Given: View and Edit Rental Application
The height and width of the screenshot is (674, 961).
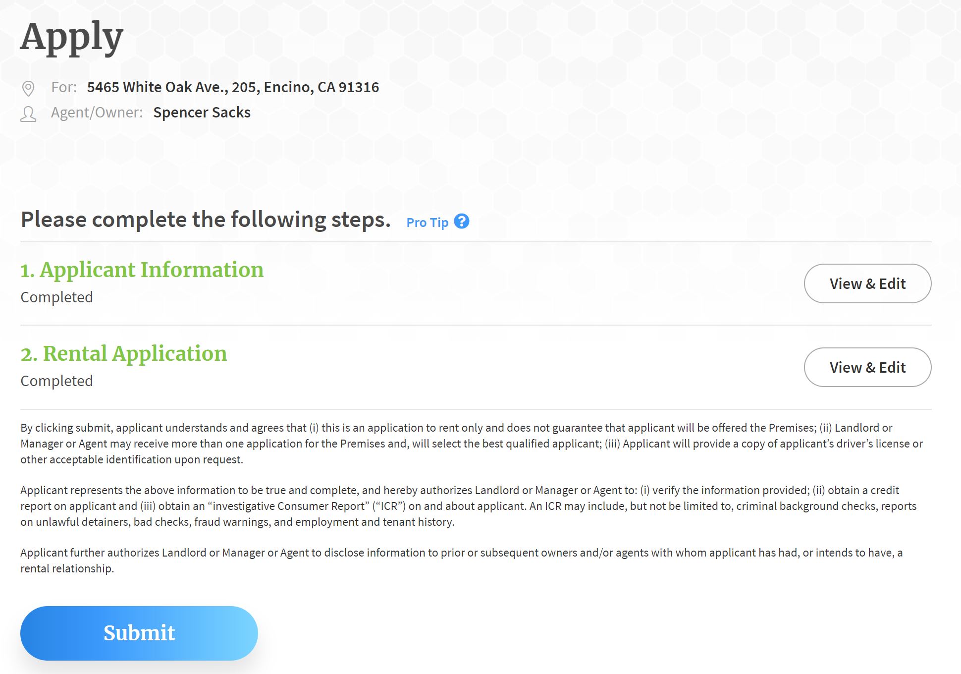Looking at the screenshot, I should 867,367.
